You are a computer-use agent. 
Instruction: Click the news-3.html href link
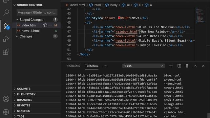(125, 41)
